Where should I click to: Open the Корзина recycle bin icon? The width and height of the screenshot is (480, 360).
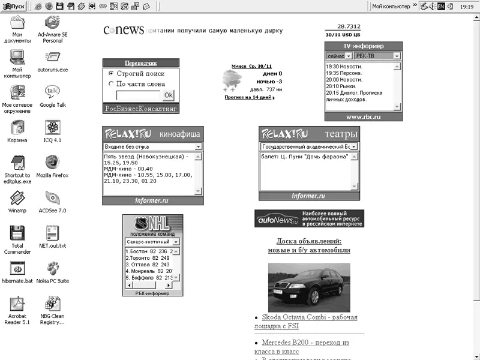17,127
